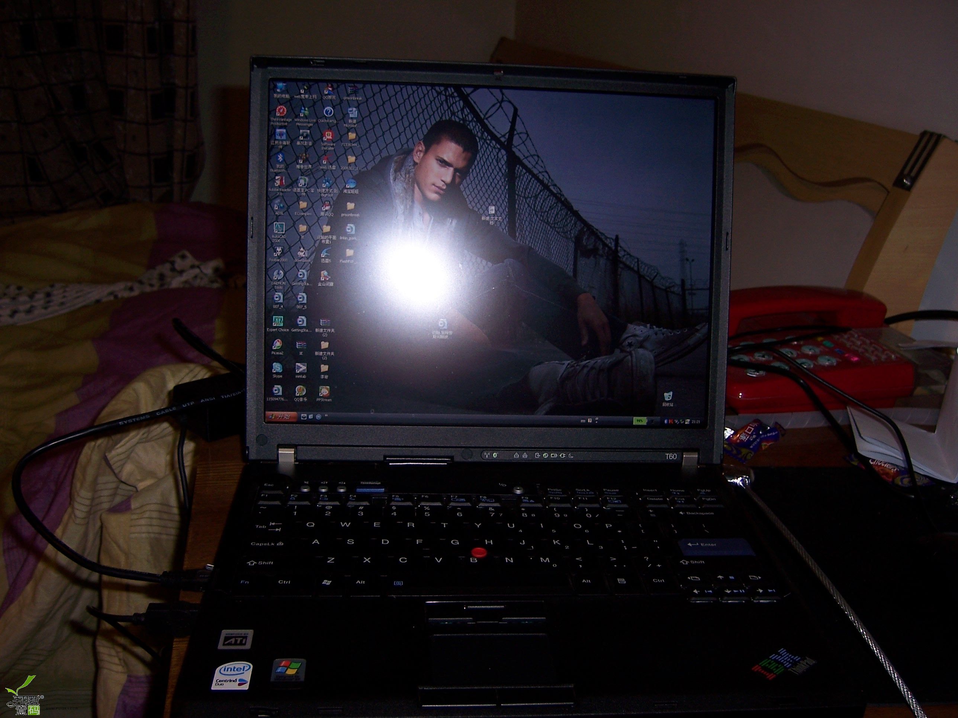This screenshot has width=958, height=718.
Task: Click the first Quick Launch icon next to Start
Action: [x=304, y=417]
